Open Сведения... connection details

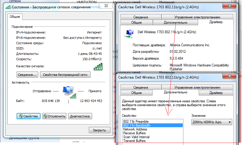[x=27, y=75]
